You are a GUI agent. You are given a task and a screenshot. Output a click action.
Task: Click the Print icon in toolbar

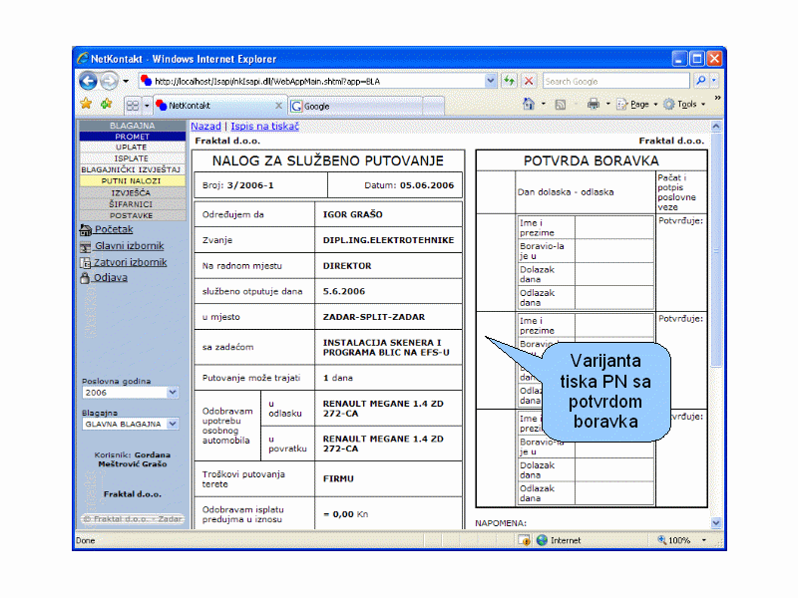pyautogui.click(x=594, y=104)
